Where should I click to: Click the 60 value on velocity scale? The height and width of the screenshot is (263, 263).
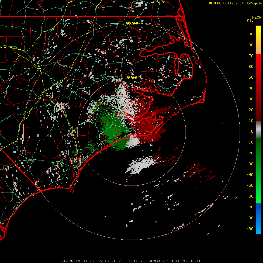click(x=251, y=66)
